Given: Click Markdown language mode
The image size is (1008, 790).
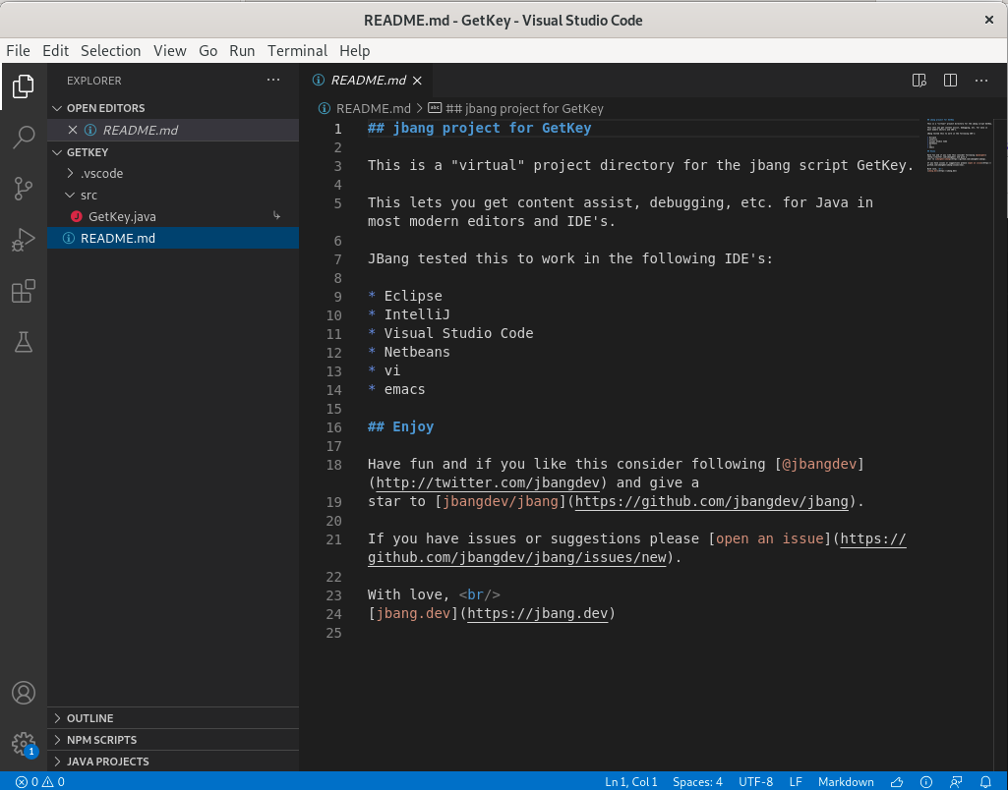Looking at the screenshot, I should [x=846, y=782].
